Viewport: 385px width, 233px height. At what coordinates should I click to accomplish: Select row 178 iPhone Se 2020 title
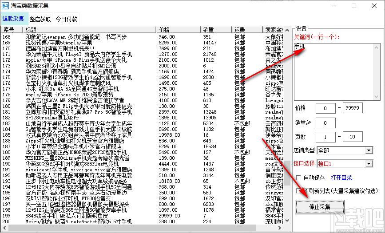click(x=69, y=95)
